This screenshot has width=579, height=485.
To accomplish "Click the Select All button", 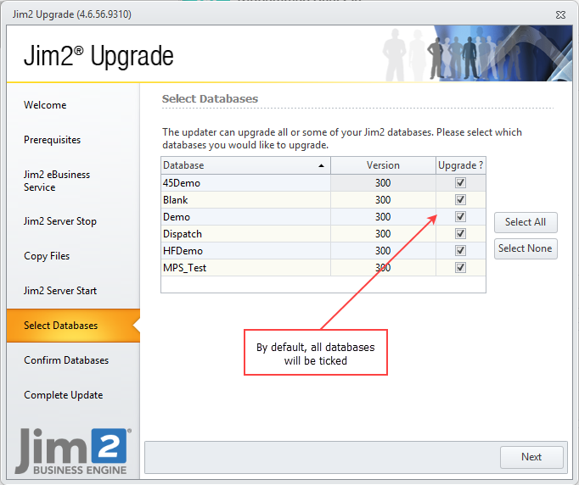I will pos(526,222).
